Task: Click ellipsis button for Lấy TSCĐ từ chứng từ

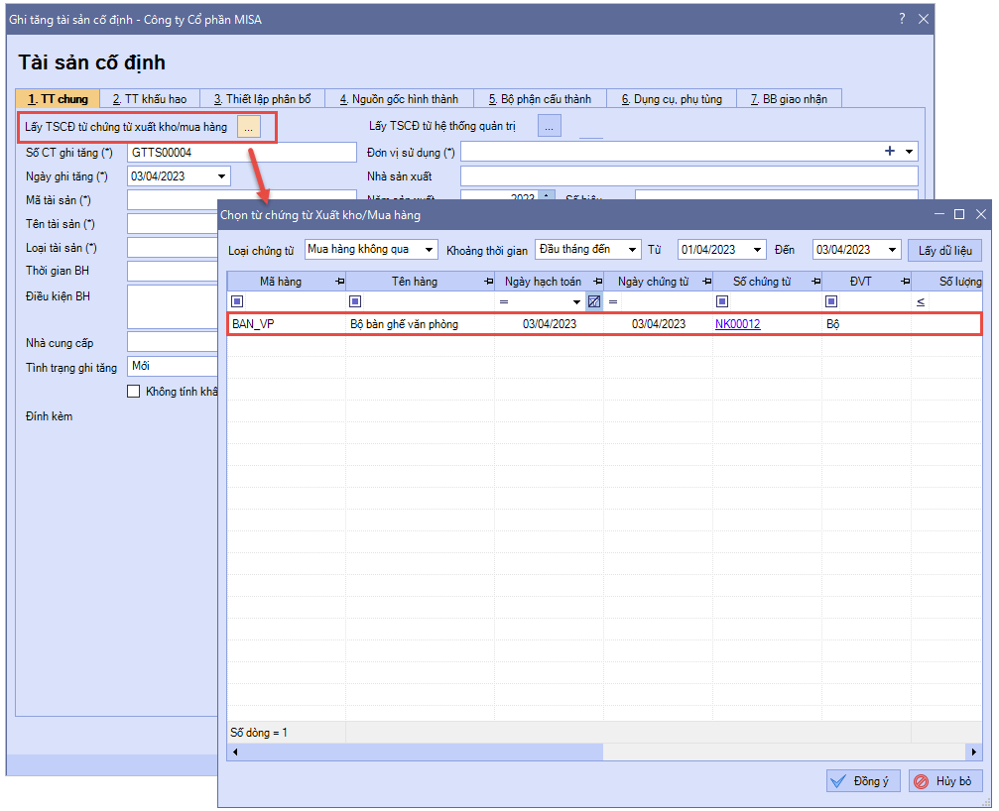Action: click(x=249, y=127)
